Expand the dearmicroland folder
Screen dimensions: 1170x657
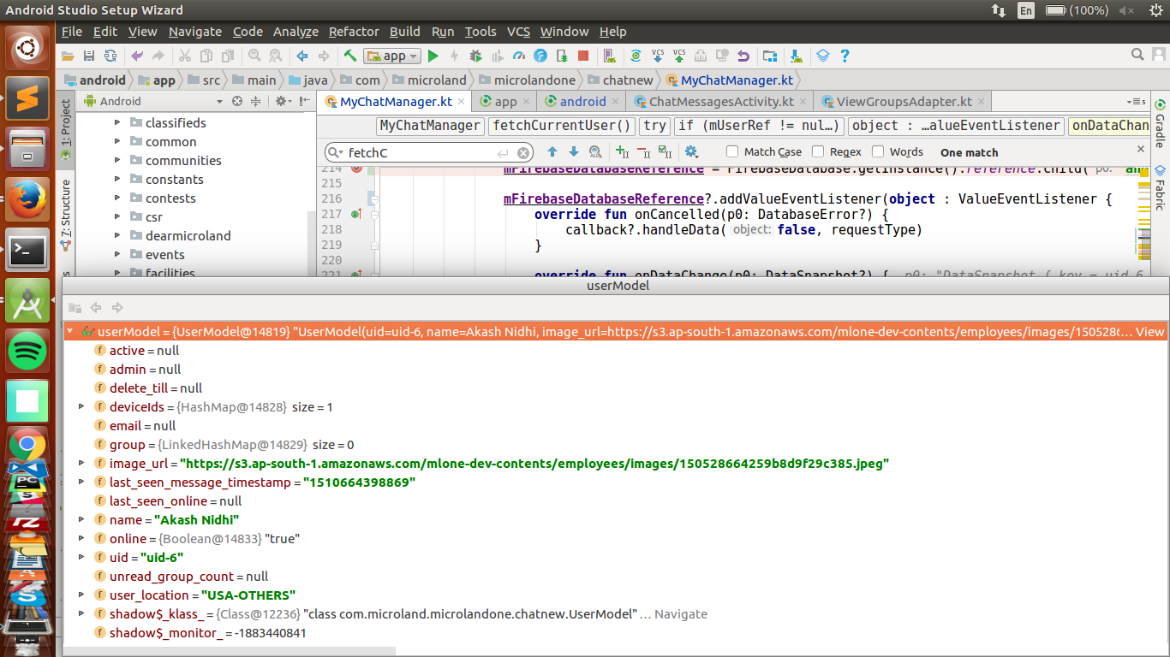coord(117,236)
